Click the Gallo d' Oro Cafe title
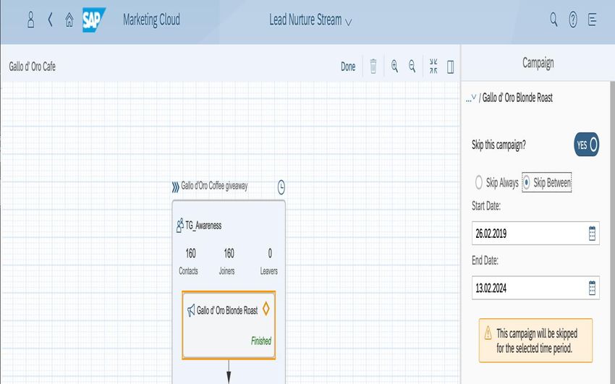 point(32,67)
